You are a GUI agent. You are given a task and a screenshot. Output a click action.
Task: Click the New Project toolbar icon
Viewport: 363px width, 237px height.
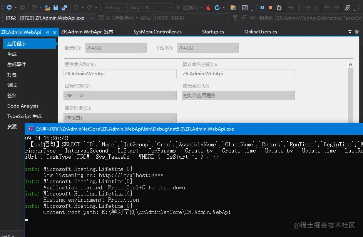(34, 8)
